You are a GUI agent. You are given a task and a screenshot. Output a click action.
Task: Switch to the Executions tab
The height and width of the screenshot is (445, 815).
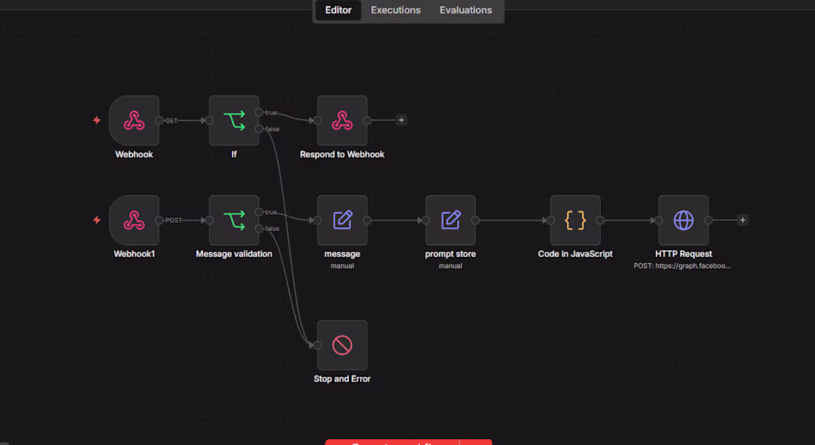(x=396, y=10)
